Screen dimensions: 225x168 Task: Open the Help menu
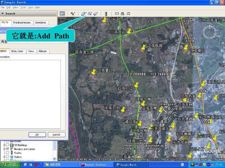pyautogui.click(x=37, y=7)
